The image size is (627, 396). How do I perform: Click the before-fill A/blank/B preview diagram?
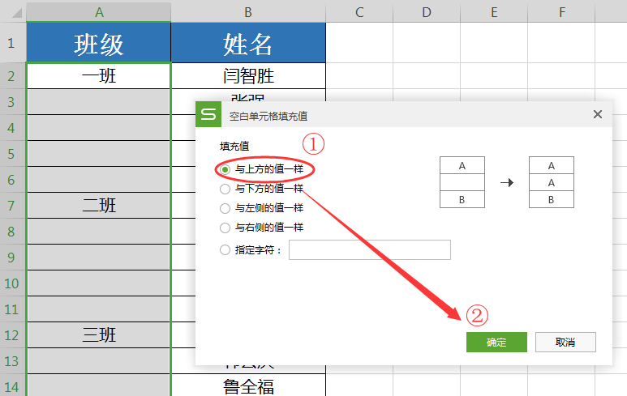pyautogui.click(x=462, y=182)
